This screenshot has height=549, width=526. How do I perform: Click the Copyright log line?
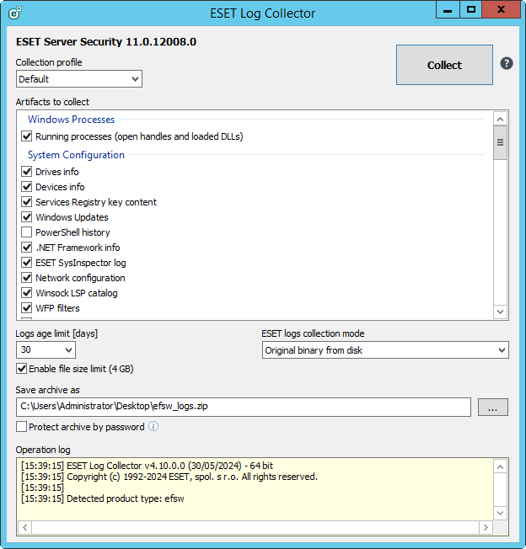169,477
